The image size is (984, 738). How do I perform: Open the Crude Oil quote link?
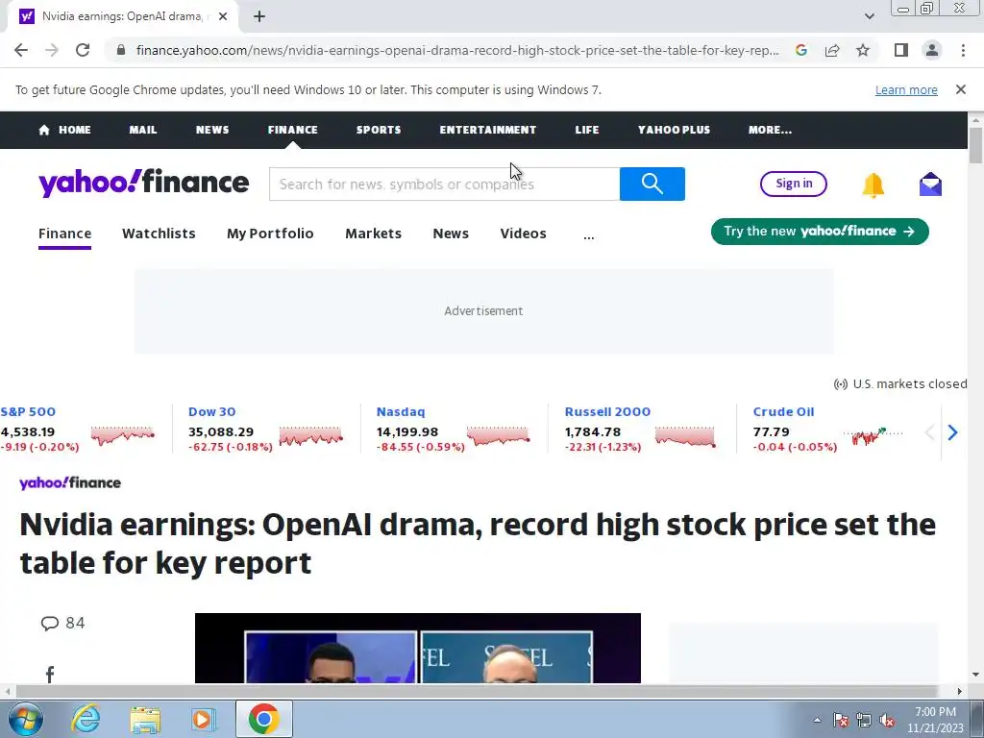(783, 411)
